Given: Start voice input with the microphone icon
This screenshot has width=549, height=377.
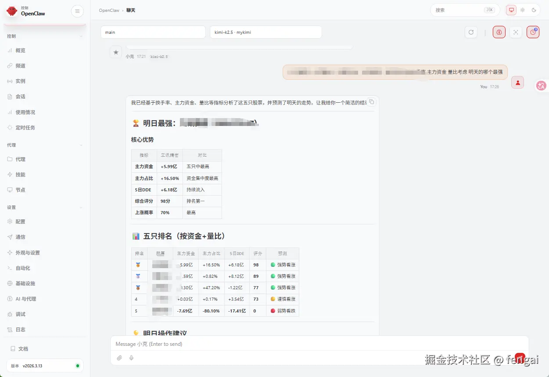Looking at the screenshot, I should [131, 358].
